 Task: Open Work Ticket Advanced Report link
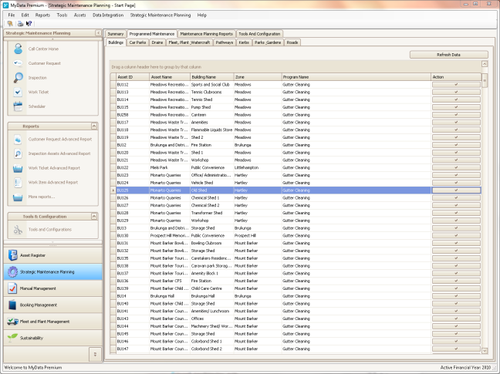(x=52, y=168)
